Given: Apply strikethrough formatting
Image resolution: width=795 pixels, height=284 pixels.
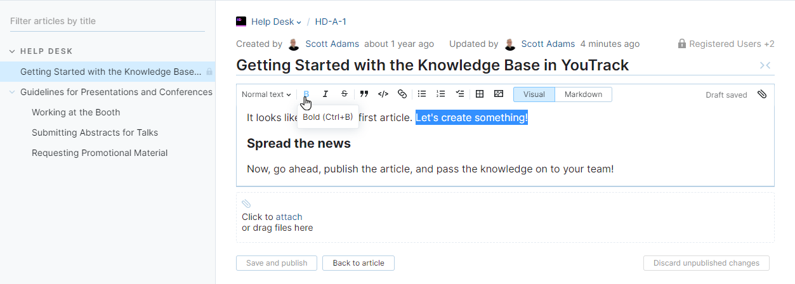Looking at the screenshot, I should point(345,94).
